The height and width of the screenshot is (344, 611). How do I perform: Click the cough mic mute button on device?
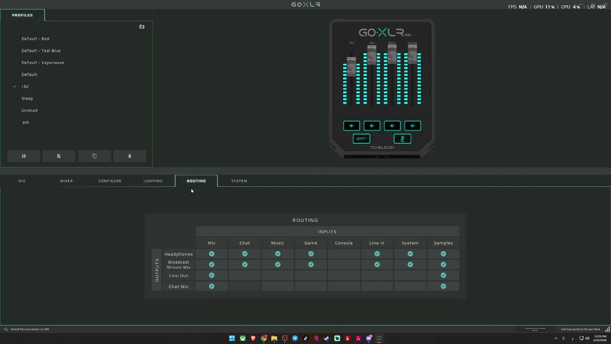tap(402, 139)
